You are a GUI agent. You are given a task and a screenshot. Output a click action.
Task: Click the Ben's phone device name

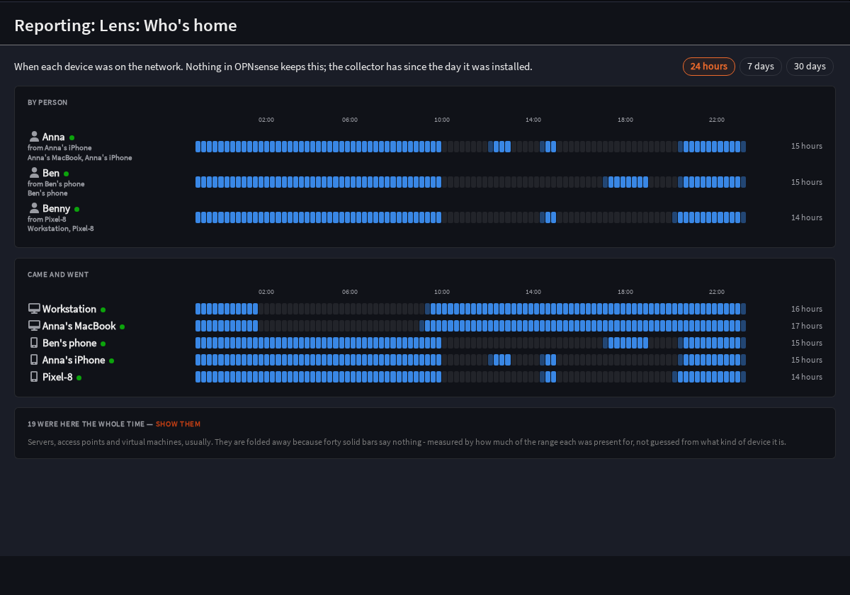[x=69, y=343]
